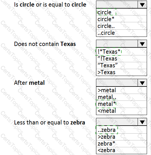Pick the quoted "Texas" option

121,65
